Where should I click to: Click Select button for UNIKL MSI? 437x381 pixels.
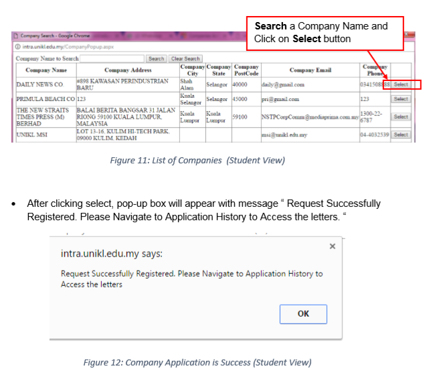[401, 135]
